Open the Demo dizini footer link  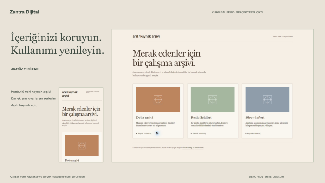click(x=199, y=148)
